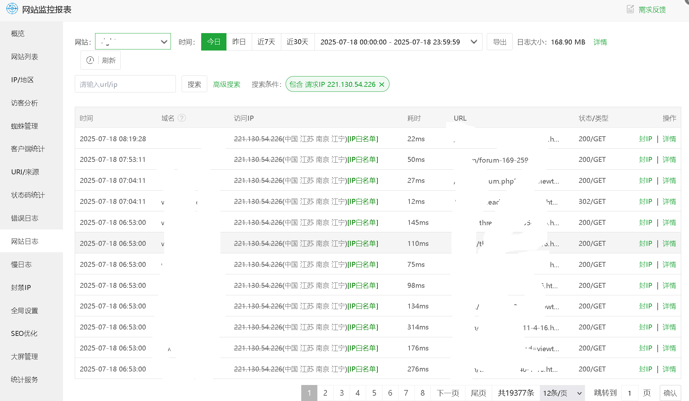Image resolution: width=689 pixels, height=401 pixels.
Task: Go to page 8
Action: coord(422,393)
